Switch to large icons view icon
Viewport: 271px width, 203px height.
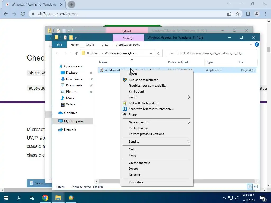(x=256, y=187)
